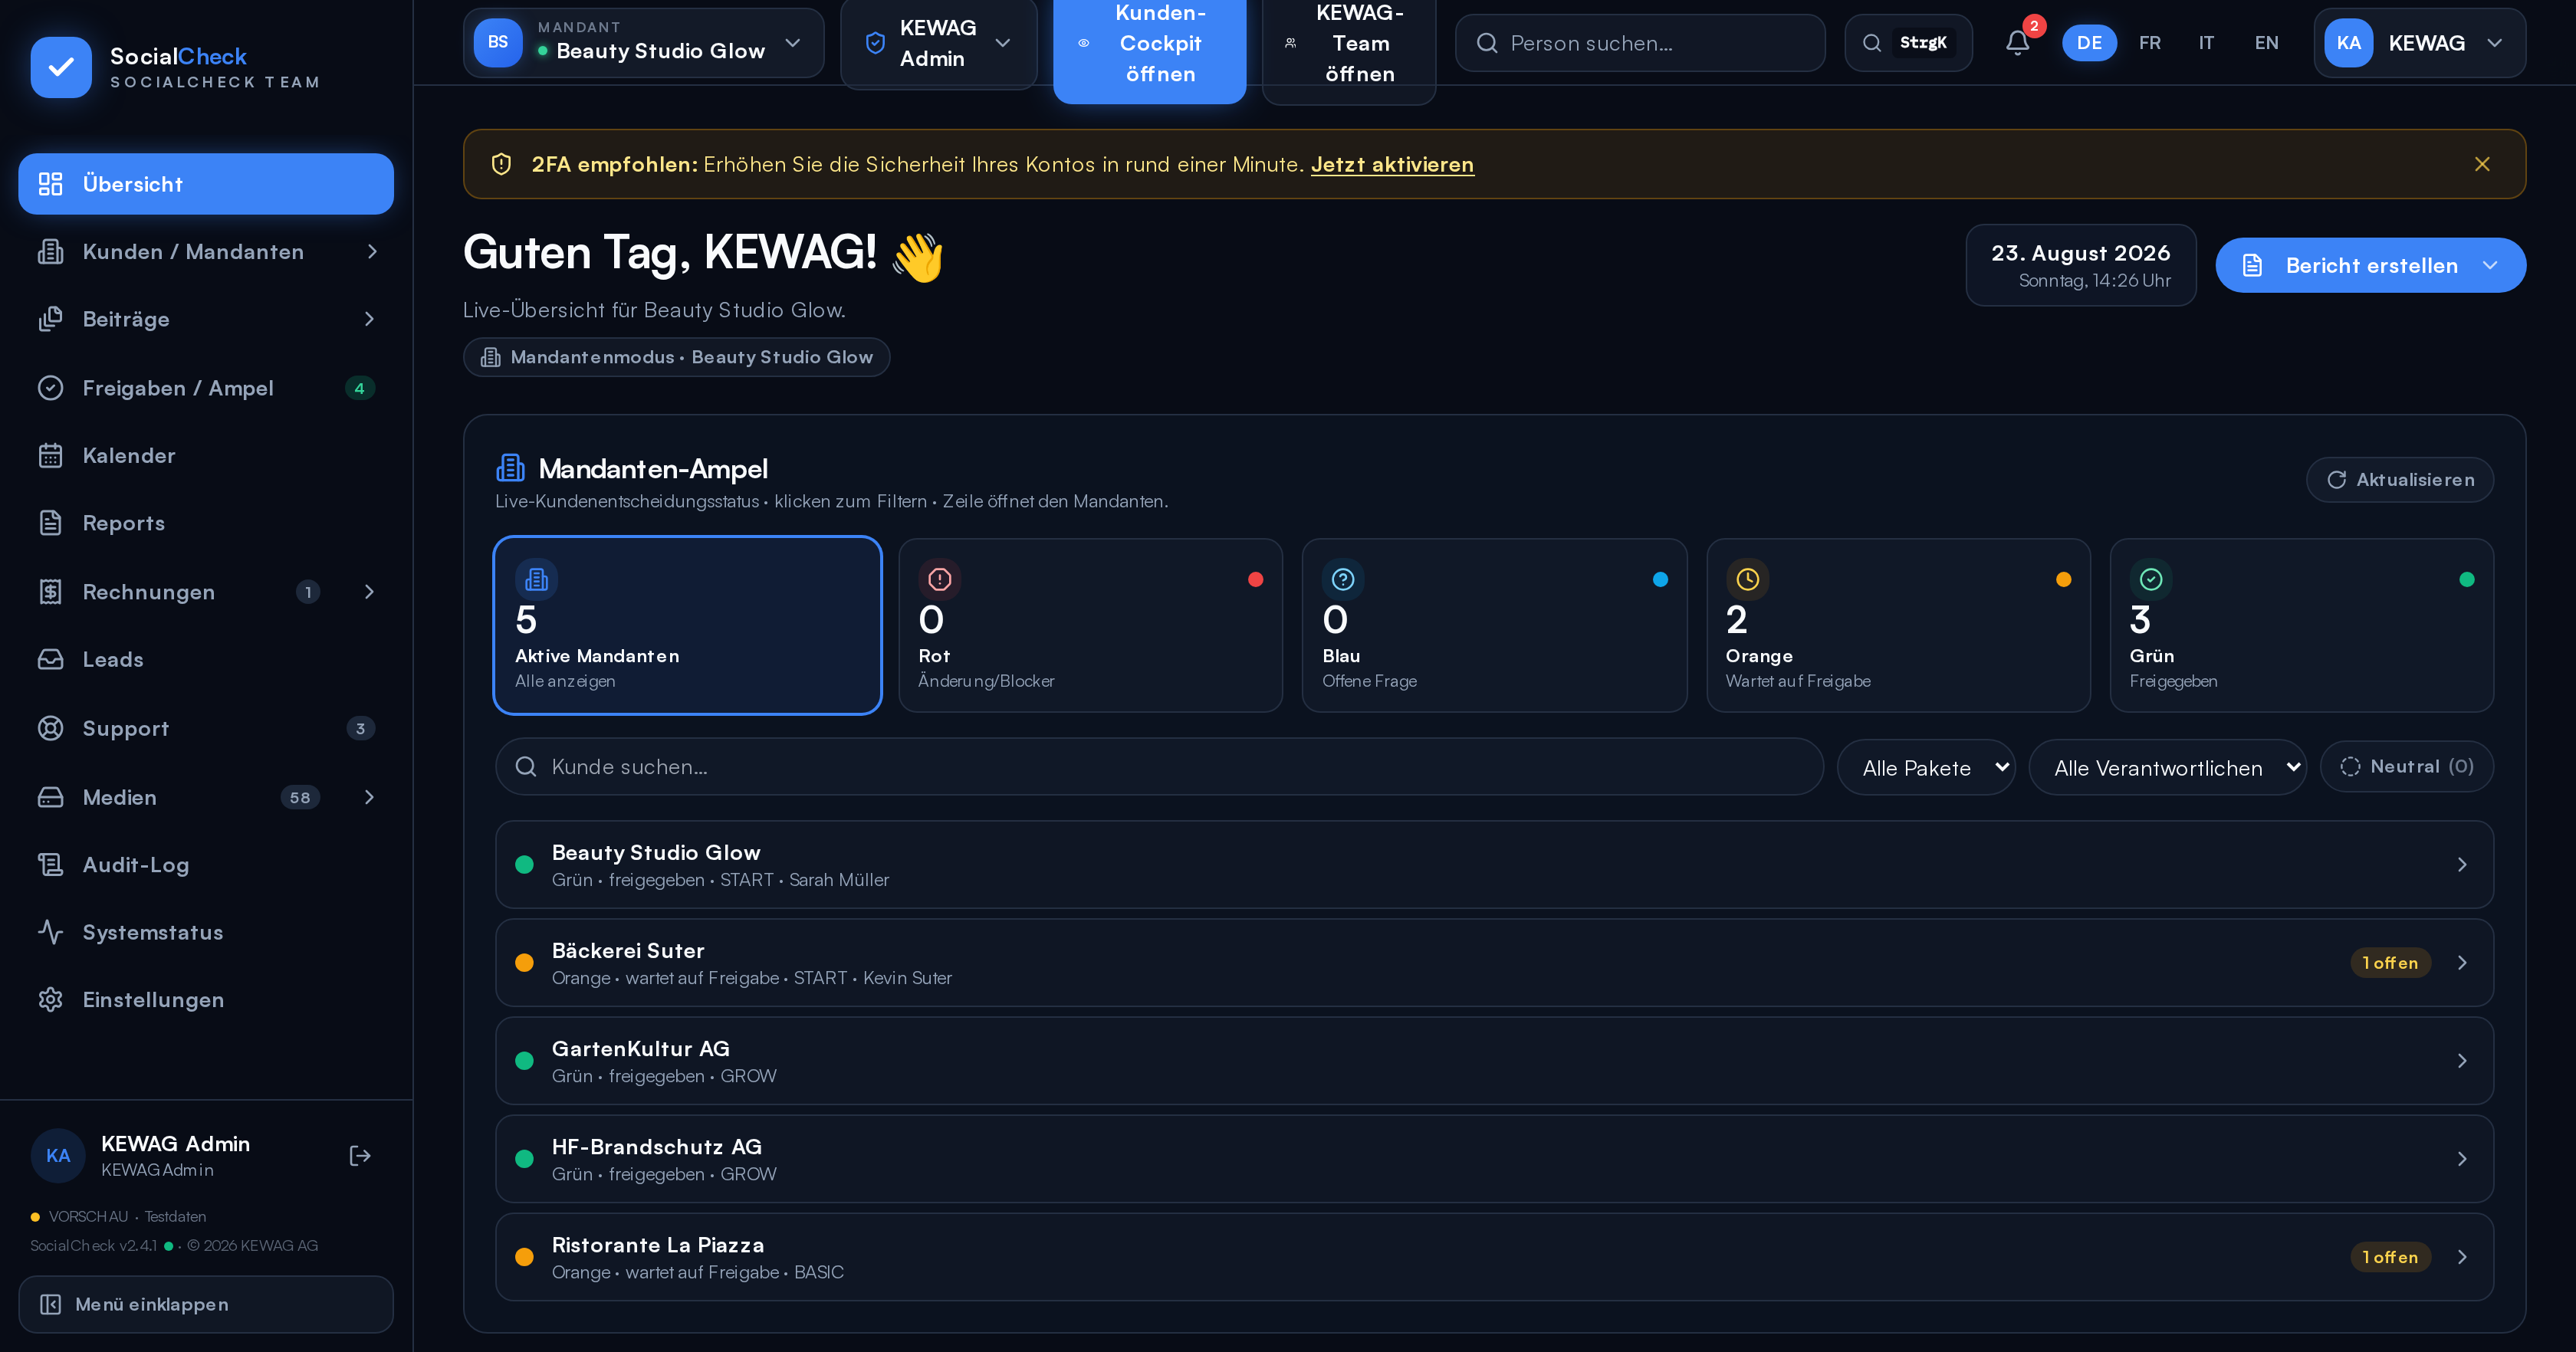Click the Strg K quick search button
Screen dimensions: 2576x1352
click(1907, 43)
